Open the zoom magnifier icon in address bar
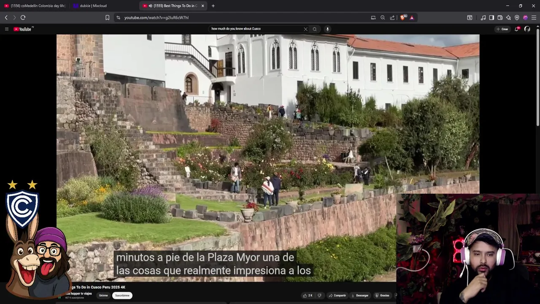Screen dimensions: 540x304 pos(383,18)
